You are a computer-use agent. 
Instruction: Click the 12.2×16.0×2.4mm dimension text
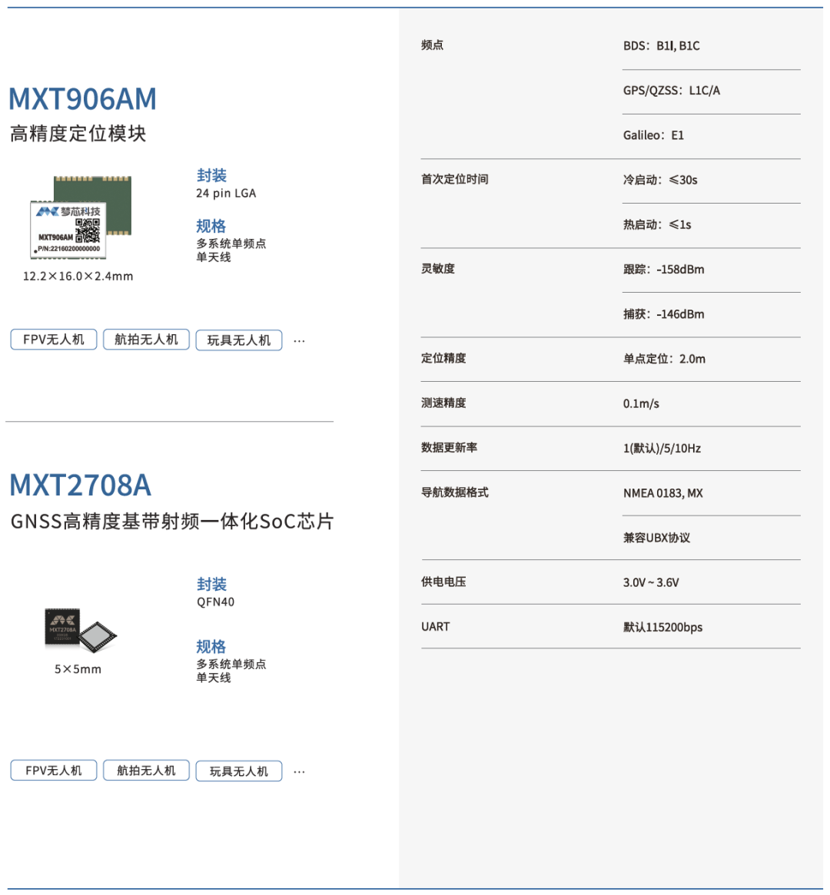tap(78, 277)
